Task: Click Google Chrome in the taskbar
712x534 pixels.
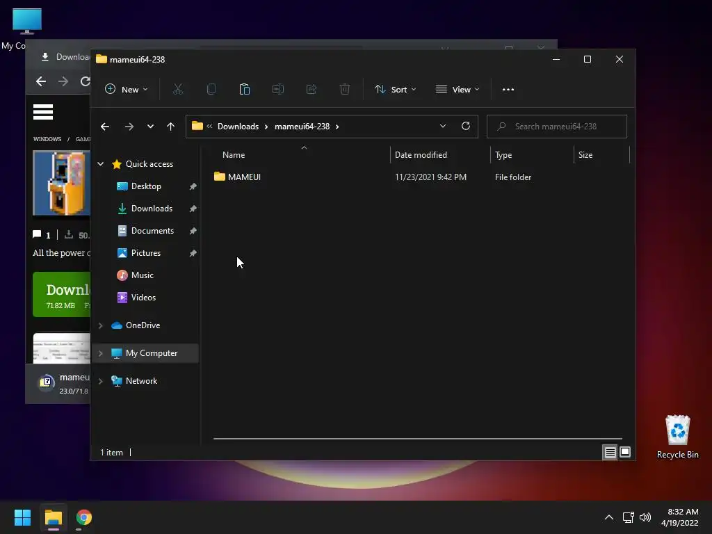Action: pos(84,517)
